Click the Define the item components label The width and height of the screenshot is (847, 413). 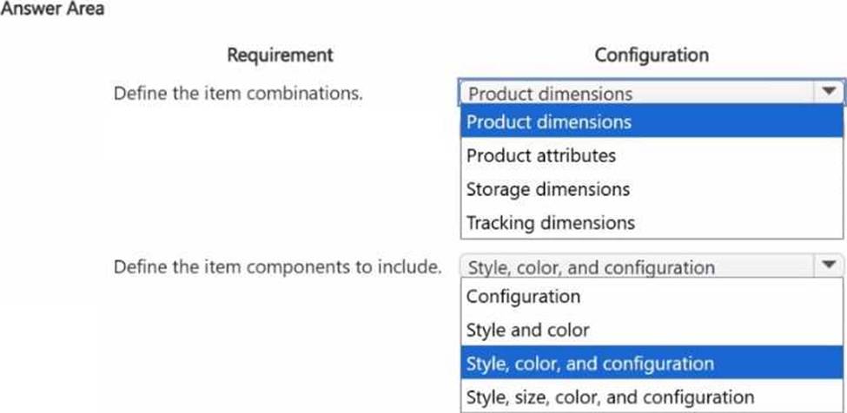tap(278, 265)
